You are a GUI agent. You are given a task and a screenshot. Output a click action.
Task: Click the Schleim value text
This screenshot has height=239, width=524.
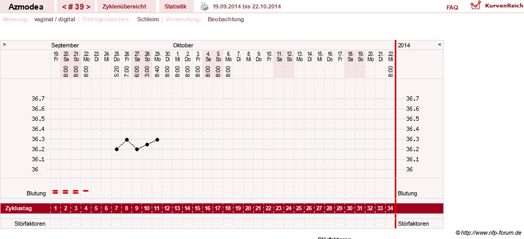[x=148, y=19]
